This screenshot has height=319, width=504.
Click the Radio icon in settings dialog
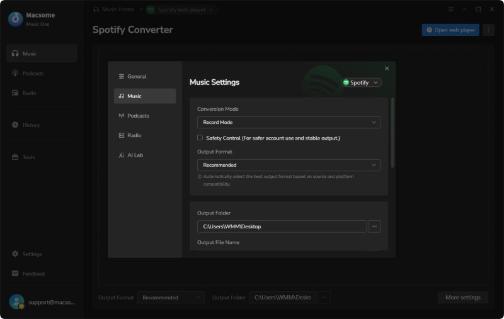point(121,135)
